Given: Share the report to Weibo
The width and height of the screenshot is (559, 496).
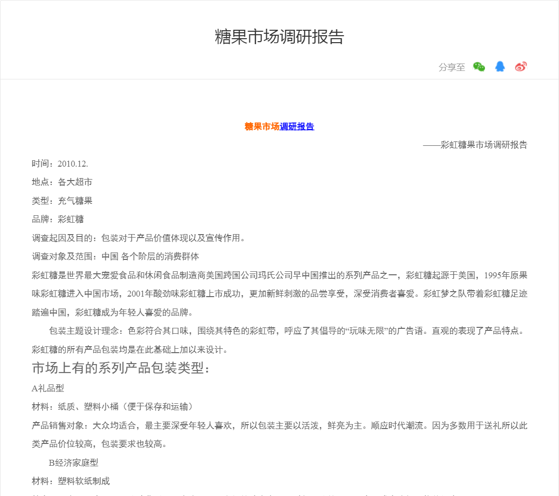Looking at the screenshot, I should click(x=521, y=66).
